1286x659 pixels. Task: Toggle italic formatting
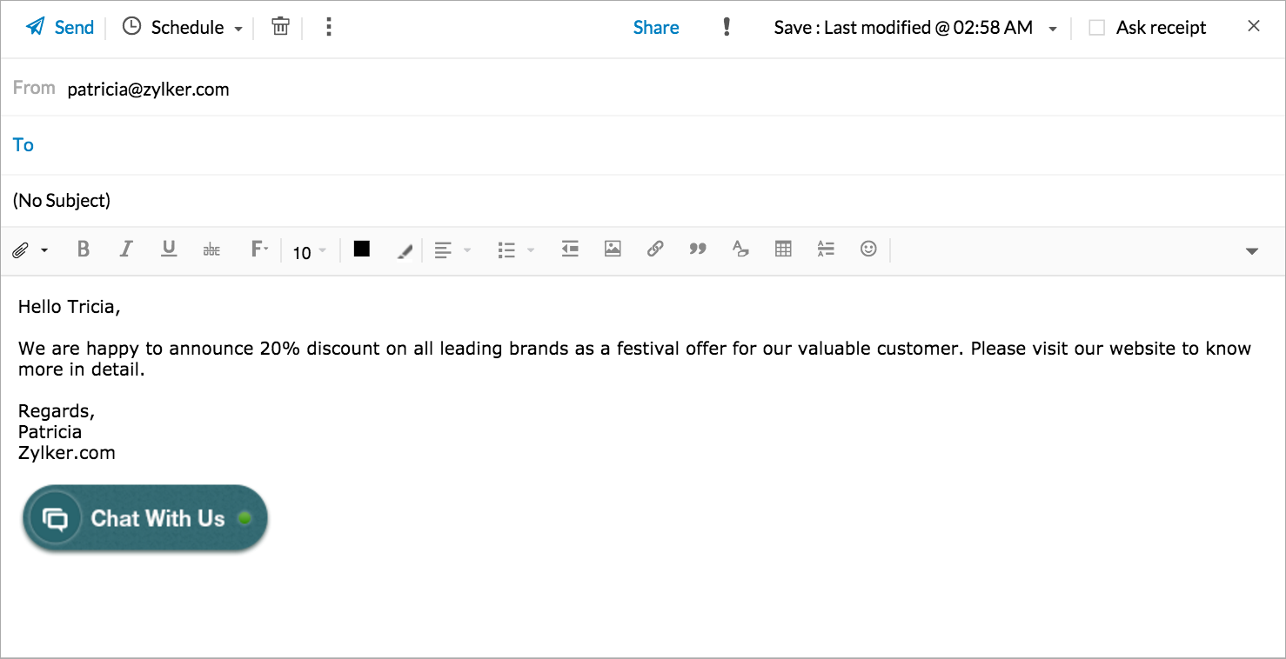[x=126, y=250]
